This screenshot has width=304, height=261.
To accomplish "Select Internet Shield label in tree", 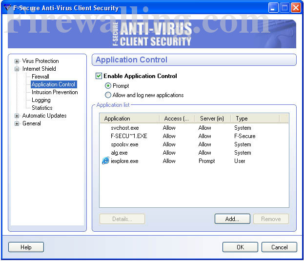I will [x=39, y=69].
